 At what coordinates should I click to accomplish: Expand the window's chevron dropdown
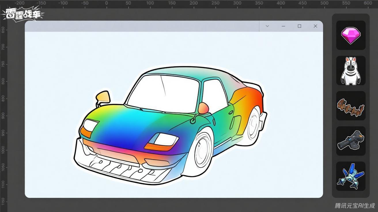coord(267,26)
